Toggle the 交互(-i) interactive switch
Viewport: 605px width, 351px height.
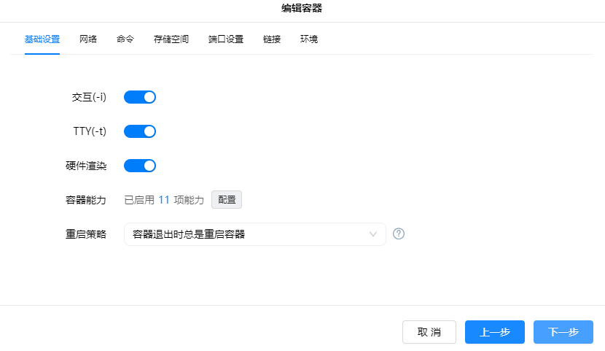point(140,97)
